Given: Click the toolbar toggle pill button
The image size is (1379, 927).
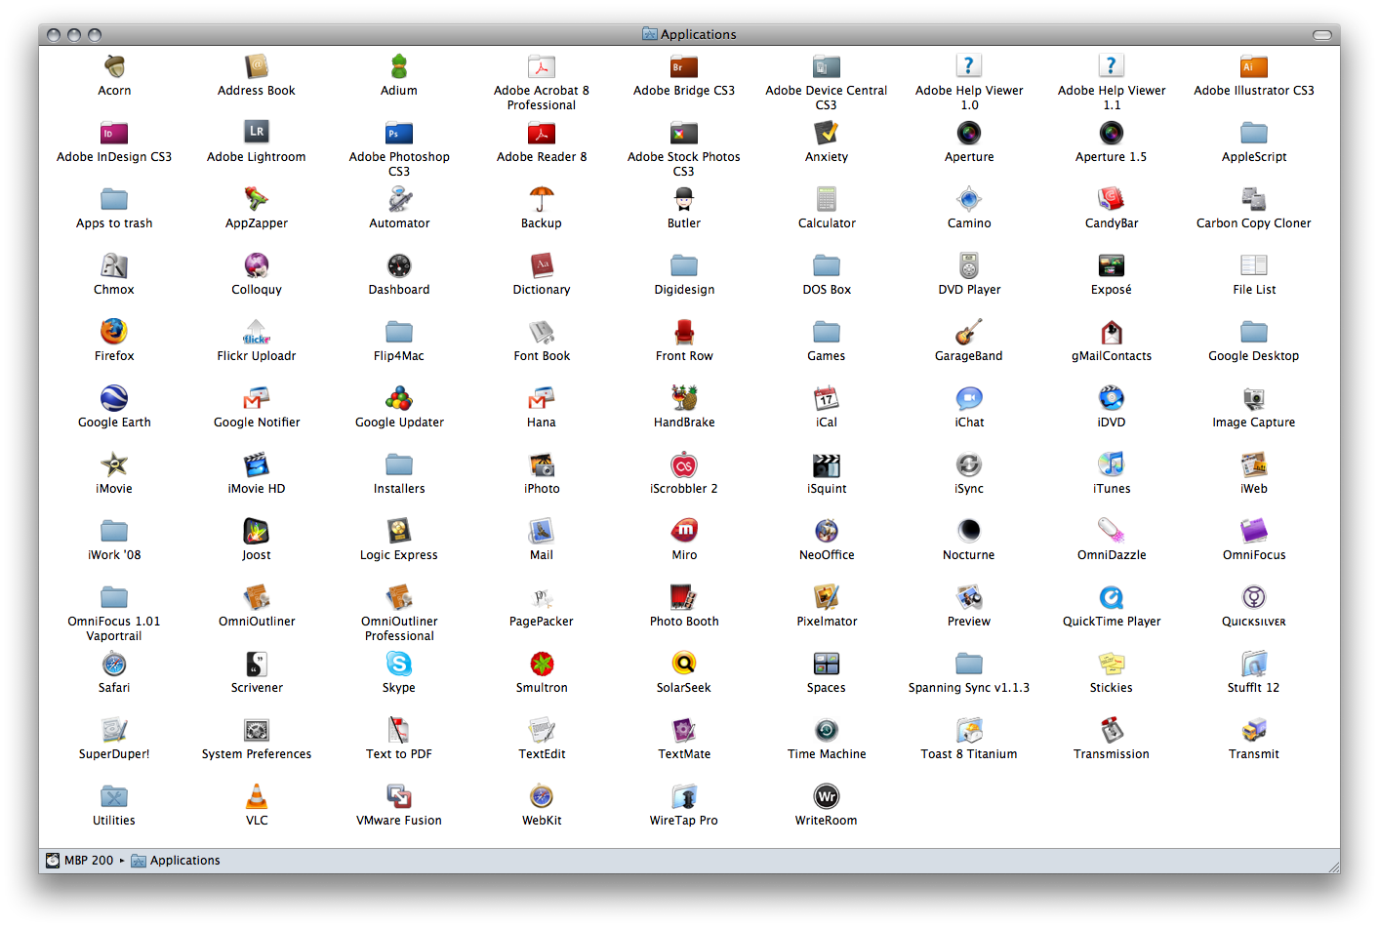Looking at the screenshot, I should [1322, 34].
